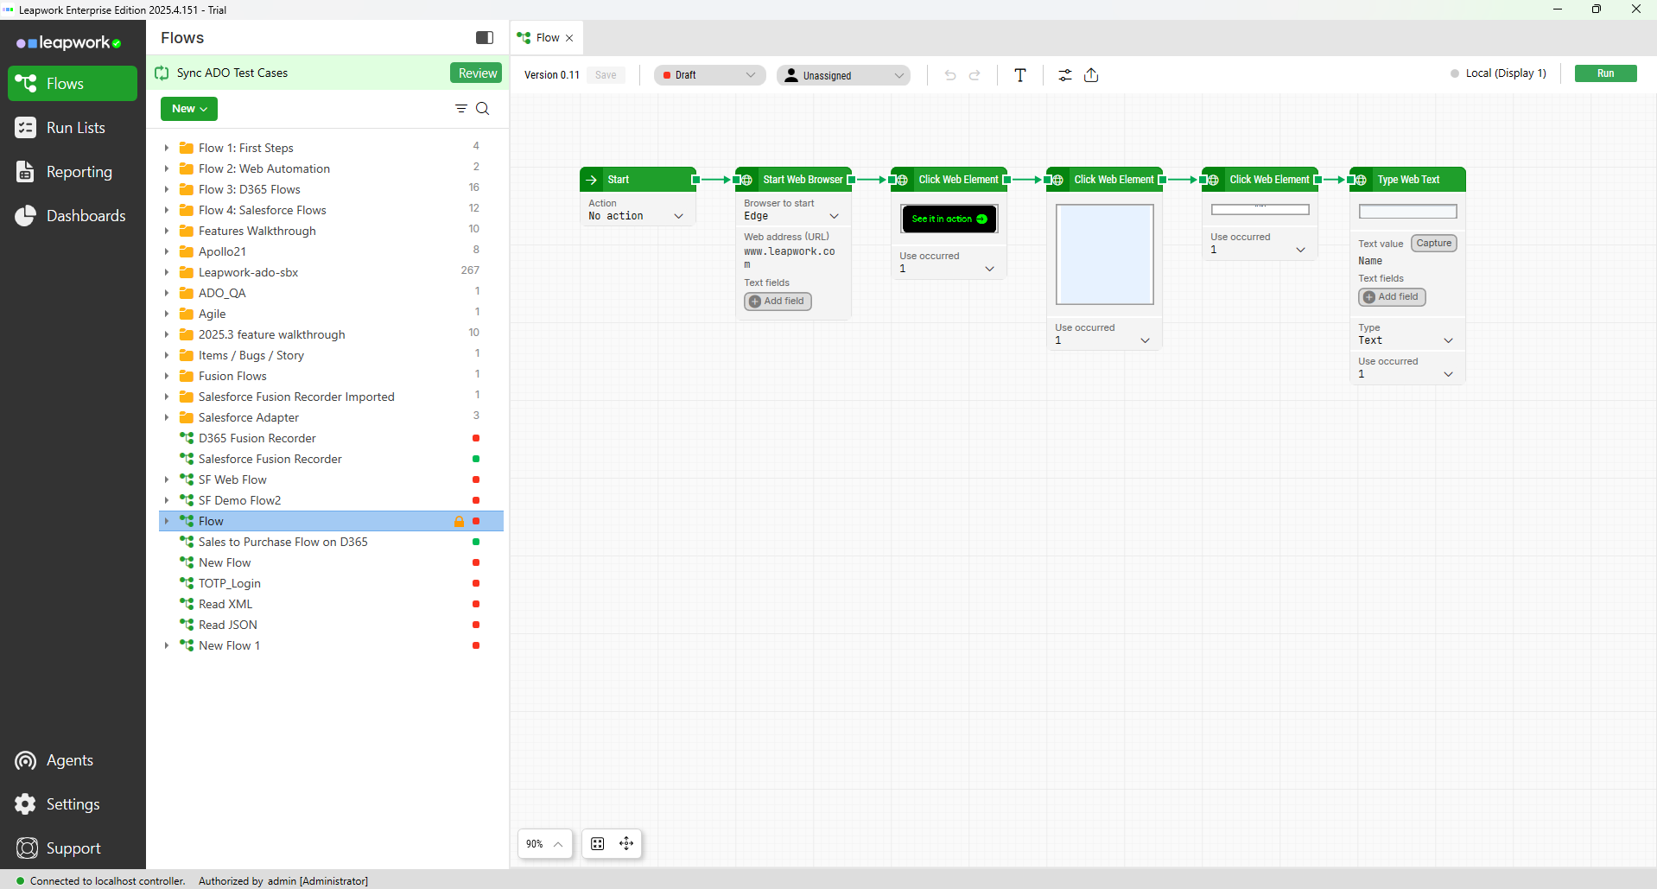
Task: Click the Review button for ADO sync
Action: pos(476,73)
